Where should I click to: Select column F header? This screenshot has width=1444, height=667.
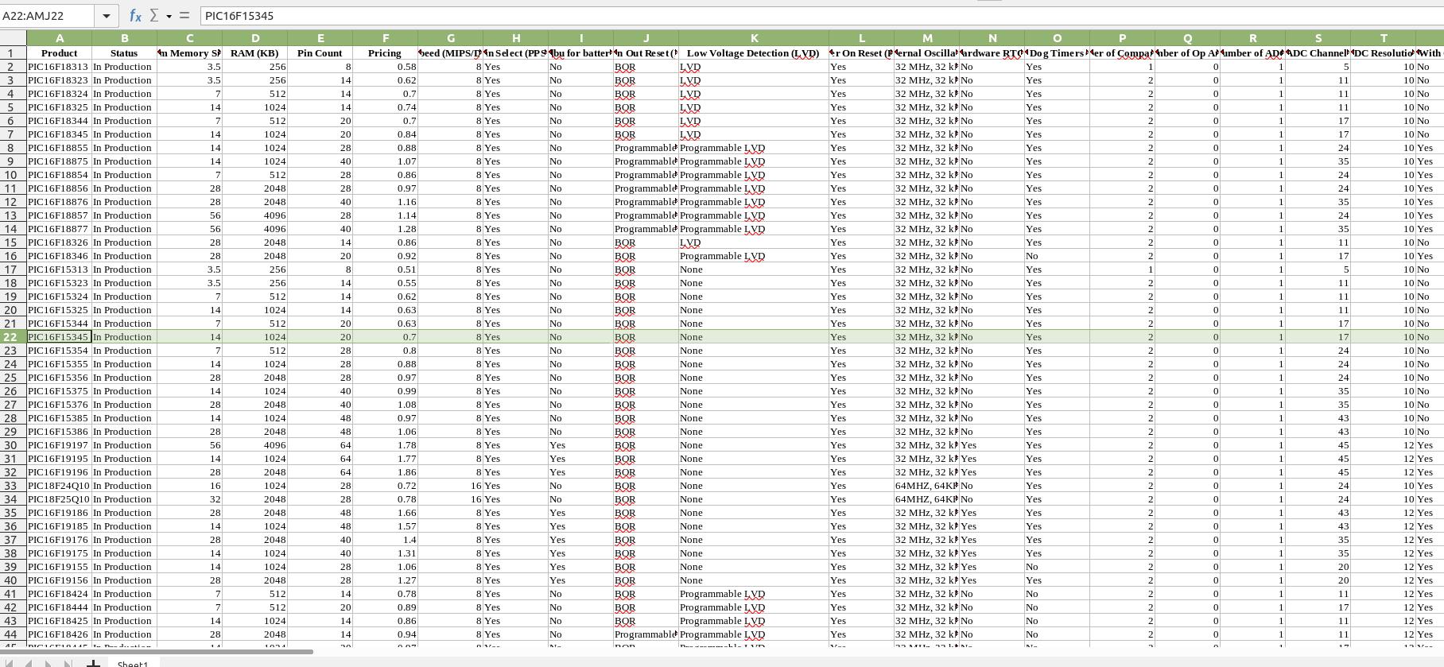coord(385,37)
